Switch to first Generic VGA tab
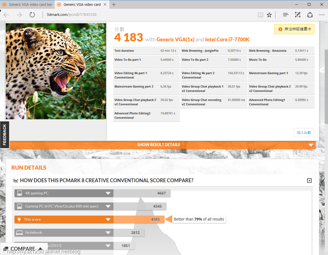 (28, 4)
